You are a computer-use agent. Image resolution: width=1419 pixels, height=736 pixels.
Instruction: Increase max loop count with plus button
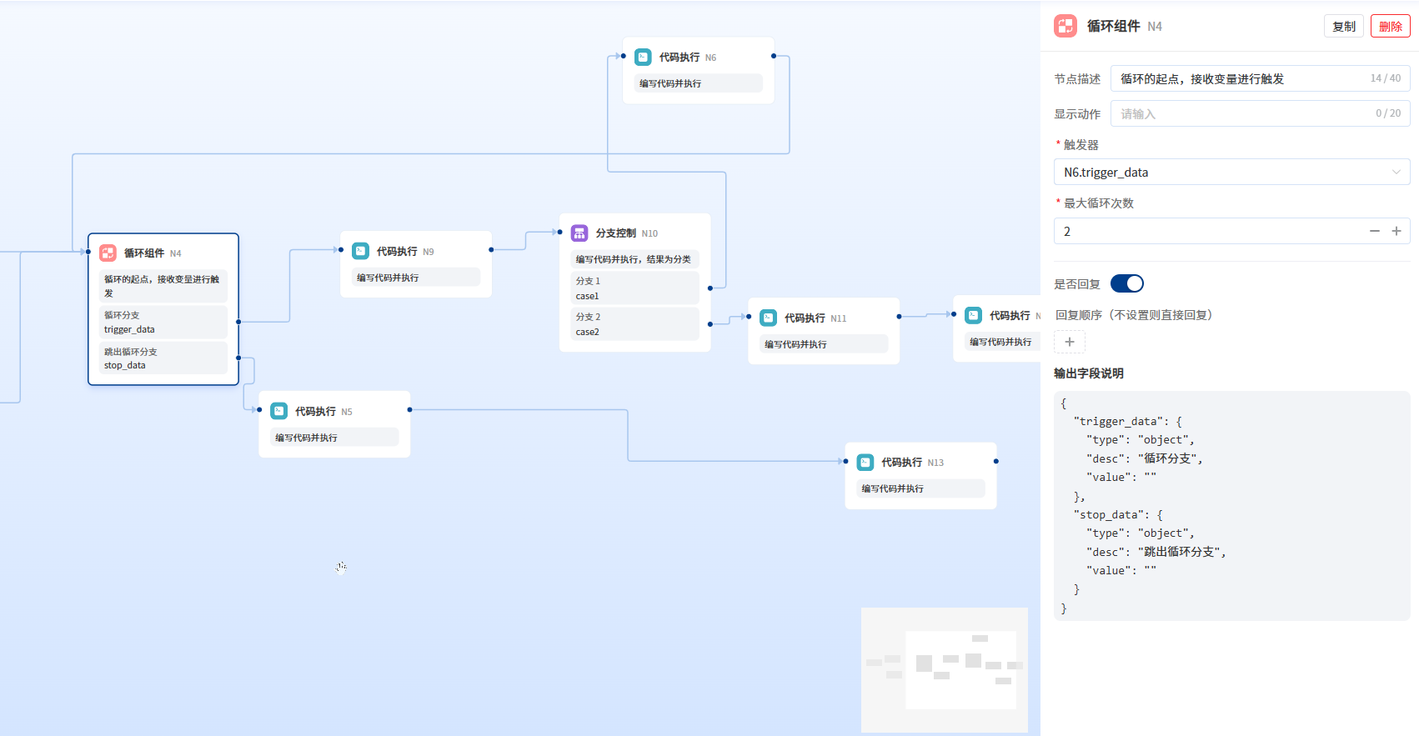point(1396,231)
